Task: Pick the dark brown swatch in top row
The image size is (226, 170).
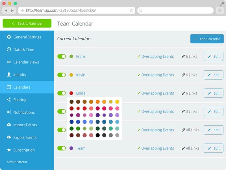Action: [71, 102]
